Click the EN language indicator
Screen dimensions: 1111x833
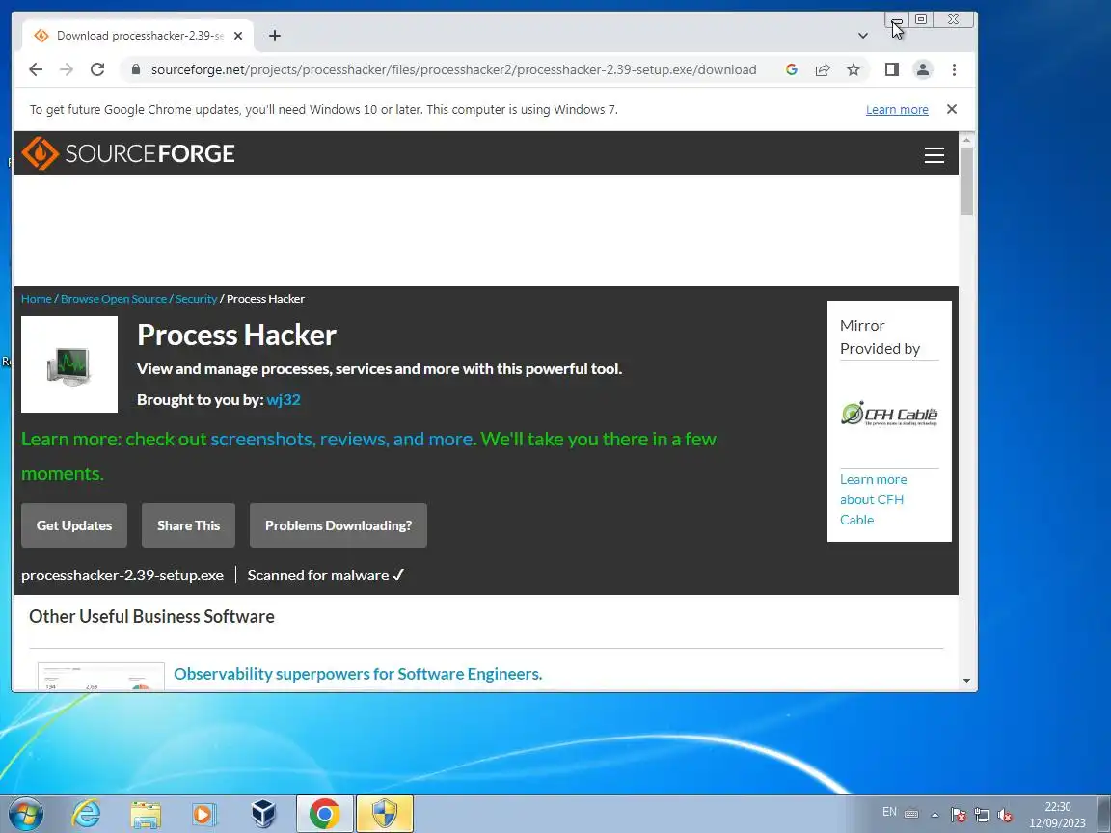pos(889,812)
